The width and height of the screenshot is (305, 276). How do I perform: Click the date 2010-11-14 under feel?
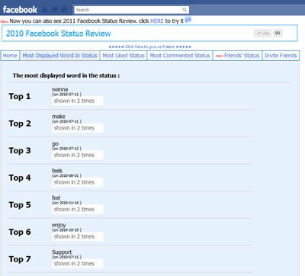(66, 203)
